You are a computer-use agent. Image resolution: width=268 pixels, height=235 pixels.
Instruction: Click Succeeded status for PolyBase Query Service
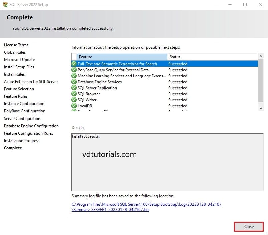(x=178, y=70)
